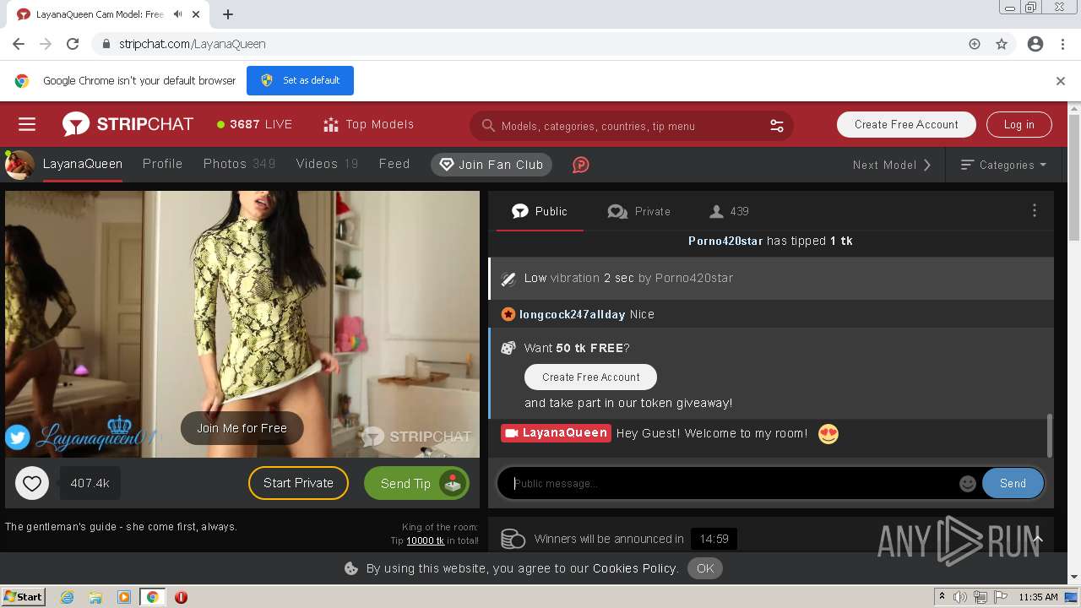This screenshot has height=608, width=1081.
Task: Open search filter options icon
Action: (x=777, y=126)
